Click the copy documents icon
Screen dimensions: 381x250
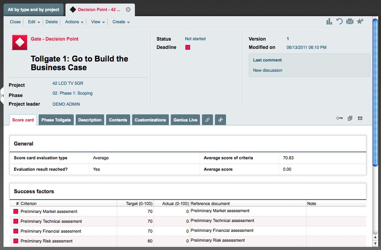[x=350, y=118]
